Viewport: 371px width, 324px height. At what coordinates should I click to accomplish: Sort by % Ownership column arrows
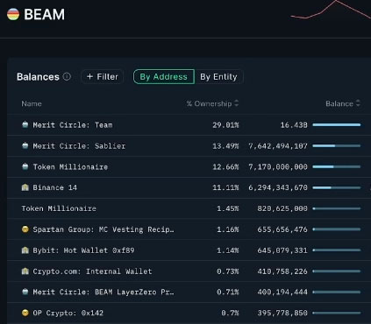[x=237, y=103]
